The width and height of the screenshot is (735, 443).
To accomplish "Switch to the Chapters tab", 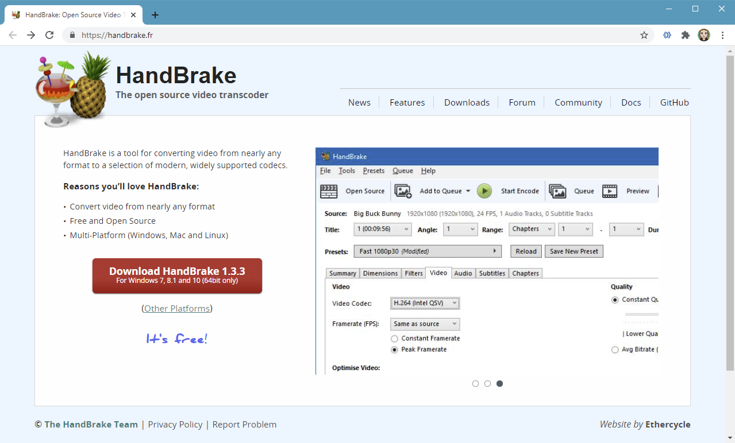I will pos(526,274).
